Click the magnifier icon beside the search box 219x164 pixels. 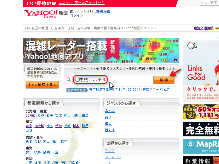[69, 80]
